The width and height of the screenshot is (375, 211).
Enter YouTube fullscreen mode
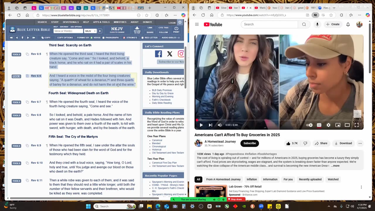(x=357, y=125)
